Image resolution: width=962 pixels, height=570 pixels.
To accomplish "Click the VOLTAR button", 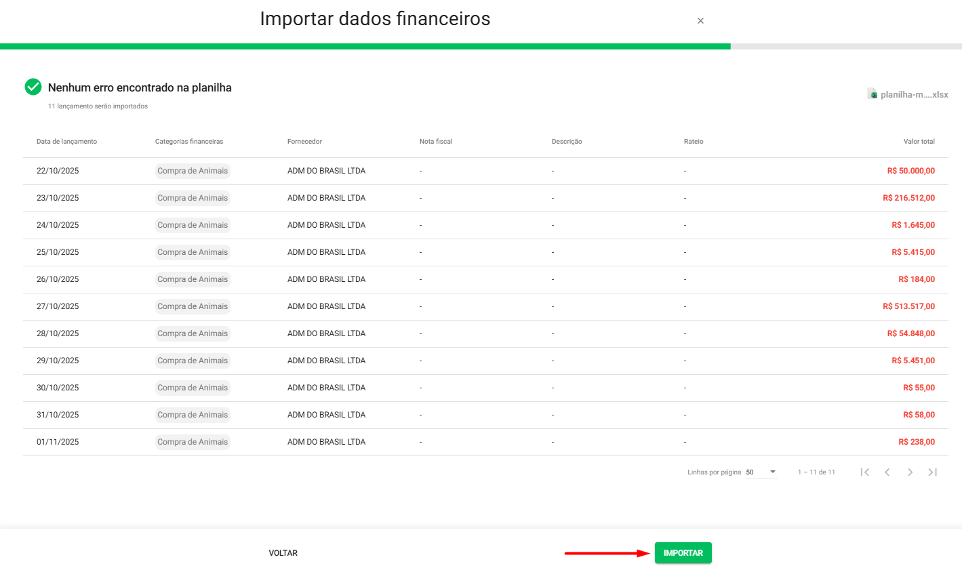I will click(x=283, y=553).
